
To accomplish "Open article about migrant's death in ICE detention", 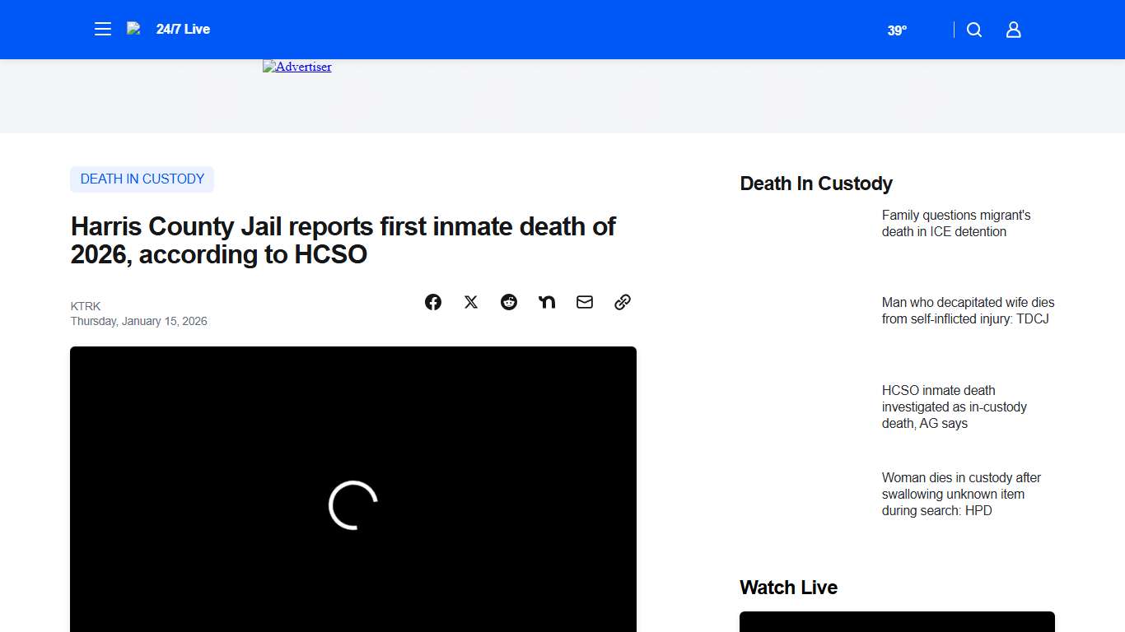I will (x=956, y=223).
